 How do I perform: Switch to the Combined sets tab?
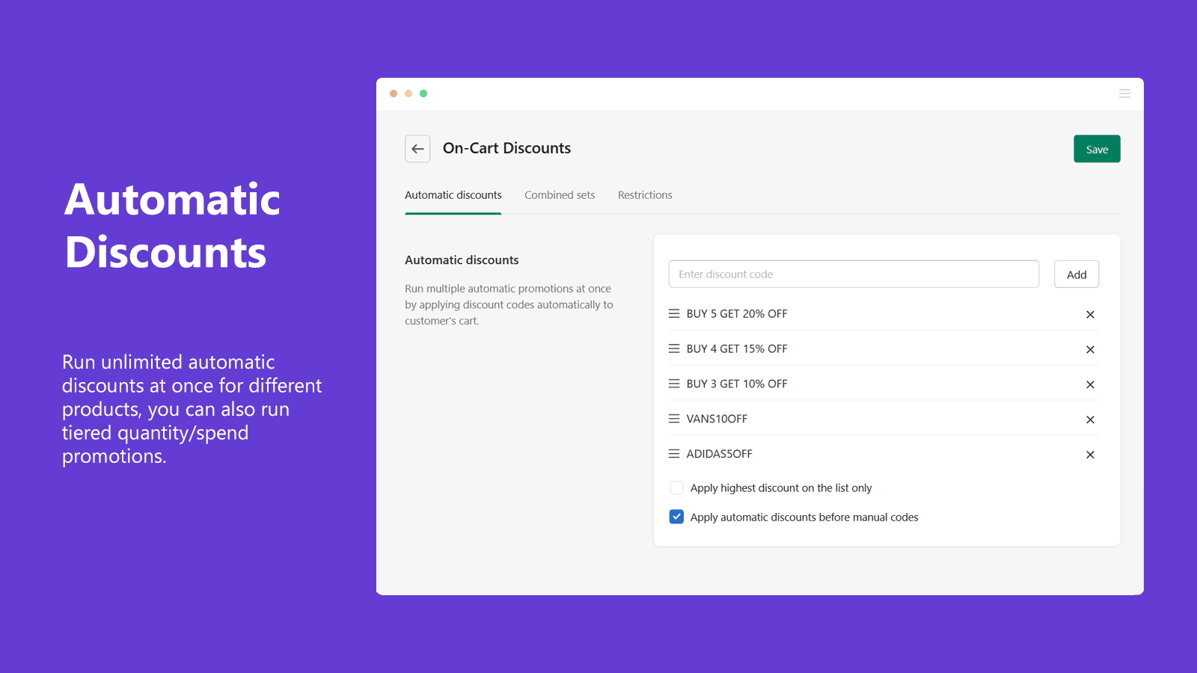coord(560,194)
